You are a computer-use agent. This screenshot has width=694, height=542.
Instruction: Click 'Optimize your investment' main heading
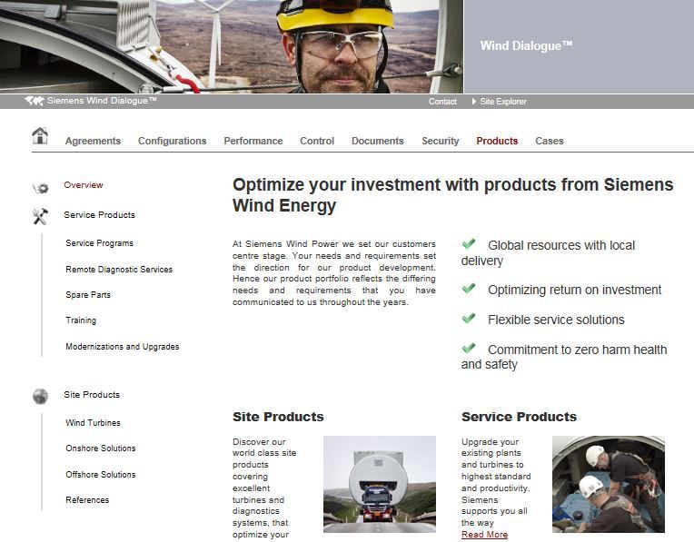click(x=452, y=195)
